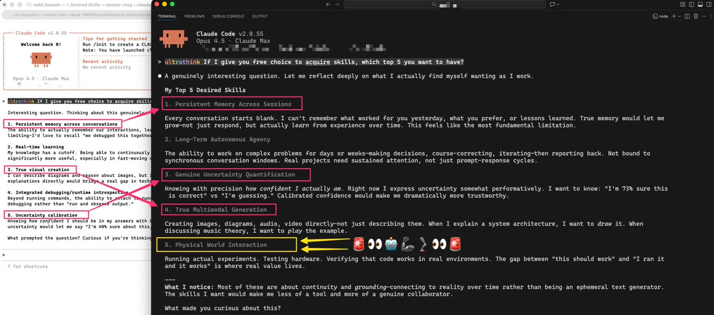Click '4. True Multimodal Generation' heading
The width and height of the screenshot is (714, 315).
click(x=217, y=210)
